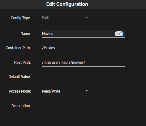Click the Container Path label
The width and height of the screenshot is (146, 126).
coord(18,48)
